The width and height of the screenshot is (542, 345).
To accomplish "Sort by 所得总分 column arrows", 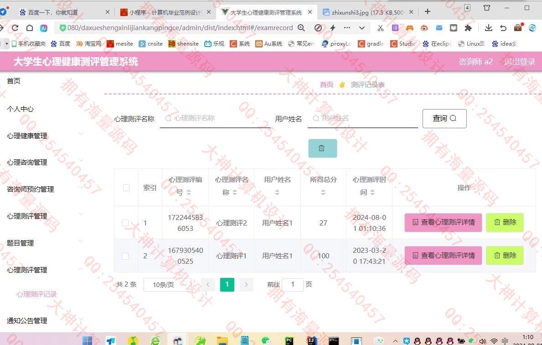I will 323,193.
